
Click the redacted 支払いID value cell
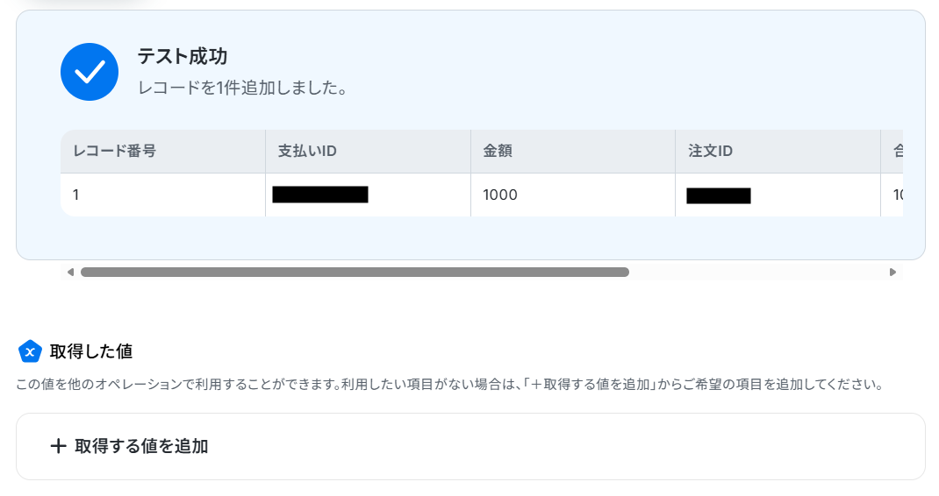point(369,195)
